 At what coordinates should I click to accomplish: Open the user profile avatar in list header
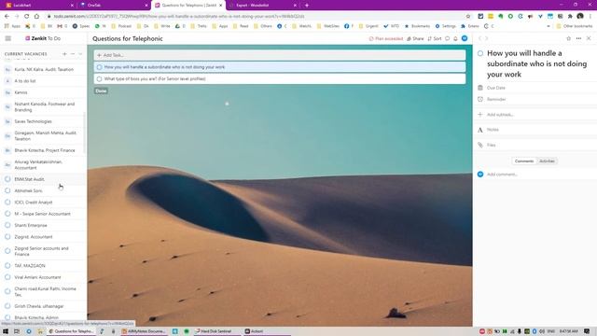click(465, 38)
